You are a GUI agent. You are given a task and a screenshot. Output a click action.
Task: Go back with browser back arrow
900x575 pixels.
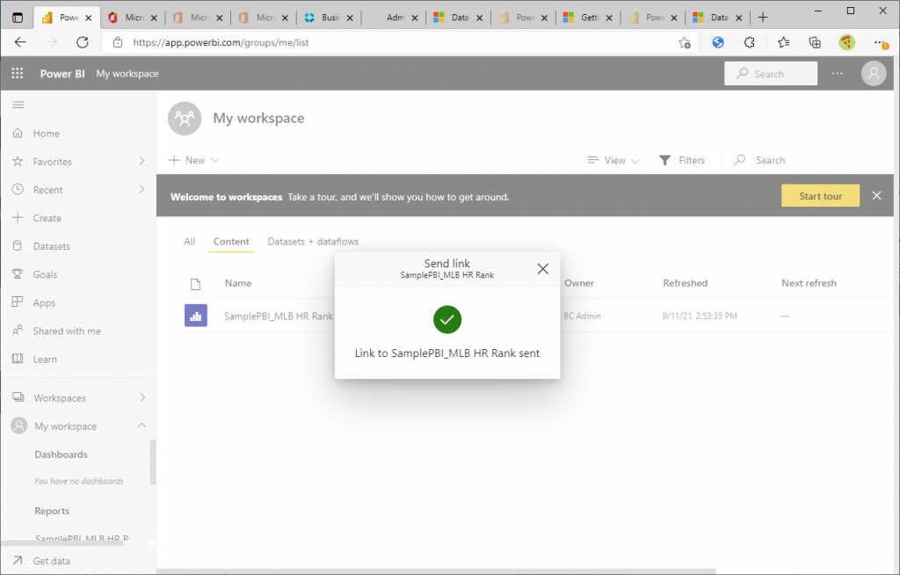pyautogui.click(x=20, y=42)
